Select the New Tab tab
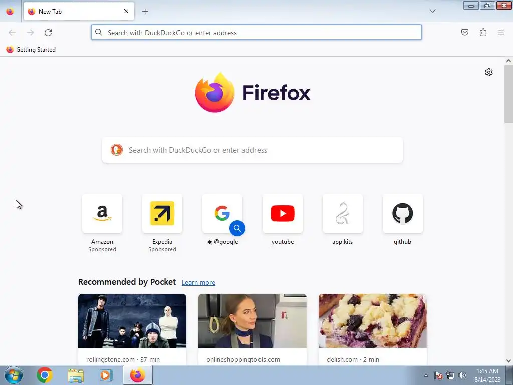Screen dimensions: 513x385 [x=79, y=11]
